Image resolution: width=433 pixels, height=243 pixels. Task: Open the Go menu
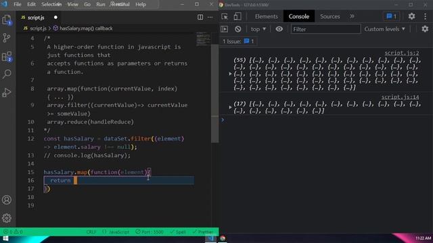pyautogui.click(x=87, y=5)
